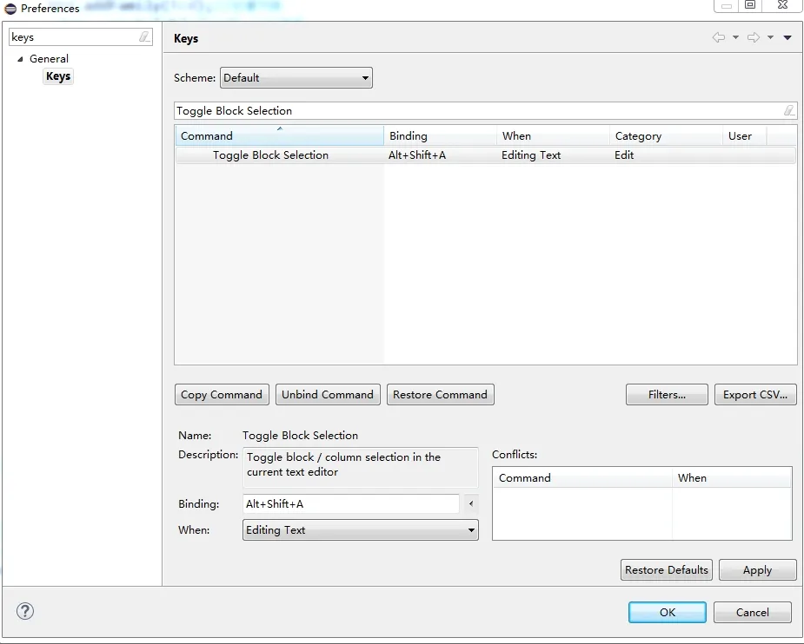
Task: Clear the keys filter text icon
Action: pyautogui.click(x=144, y=36)
